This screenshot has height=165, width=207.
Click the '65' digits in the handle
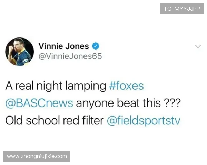coord(97,56)
